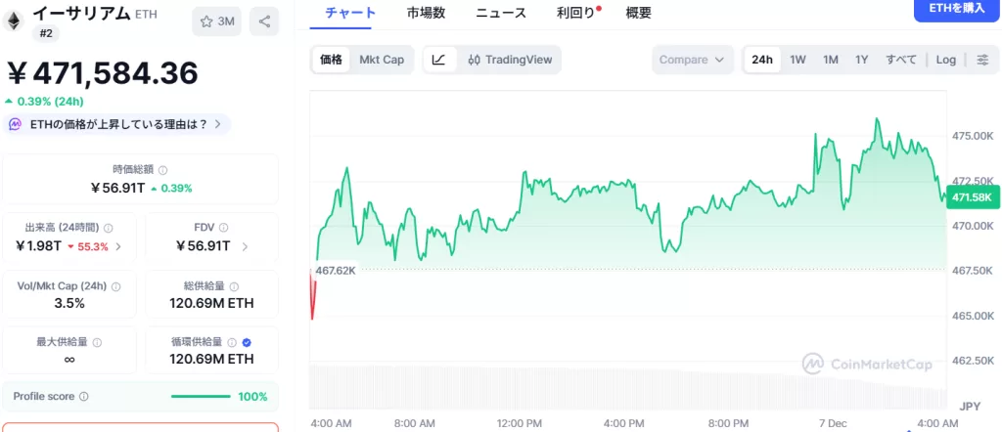
Task: Open the Compare dropdown
Action: [692, 60]
